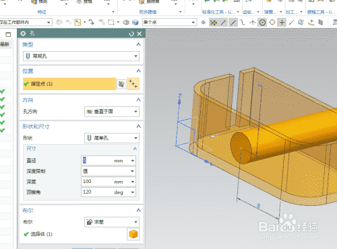Click the 最新 column header in navigator
The width and height of the screenshot is (337, 249).
pos(5,44)
